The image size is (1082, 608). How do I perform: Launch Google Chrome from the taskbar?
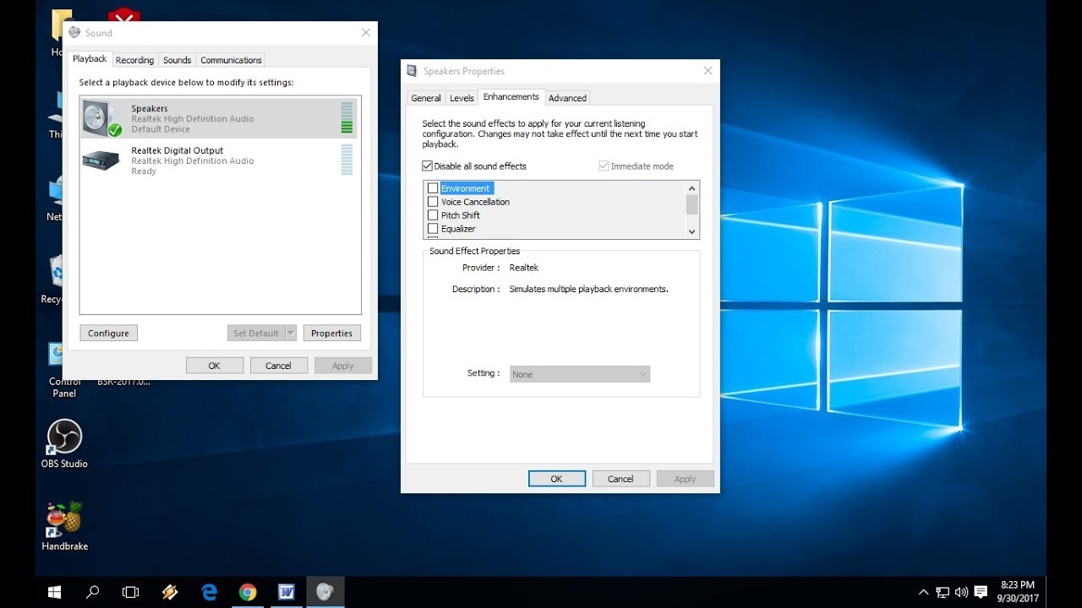pos(248,592)
